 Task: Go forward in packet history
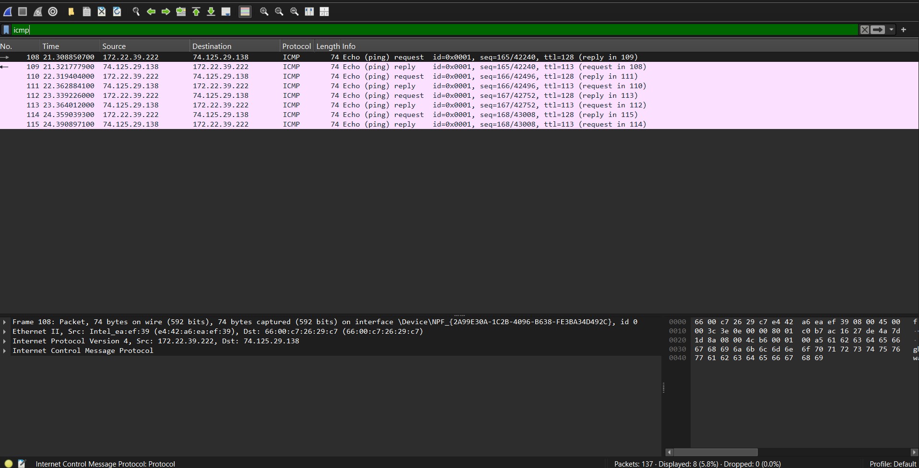(x=166, y=12)
